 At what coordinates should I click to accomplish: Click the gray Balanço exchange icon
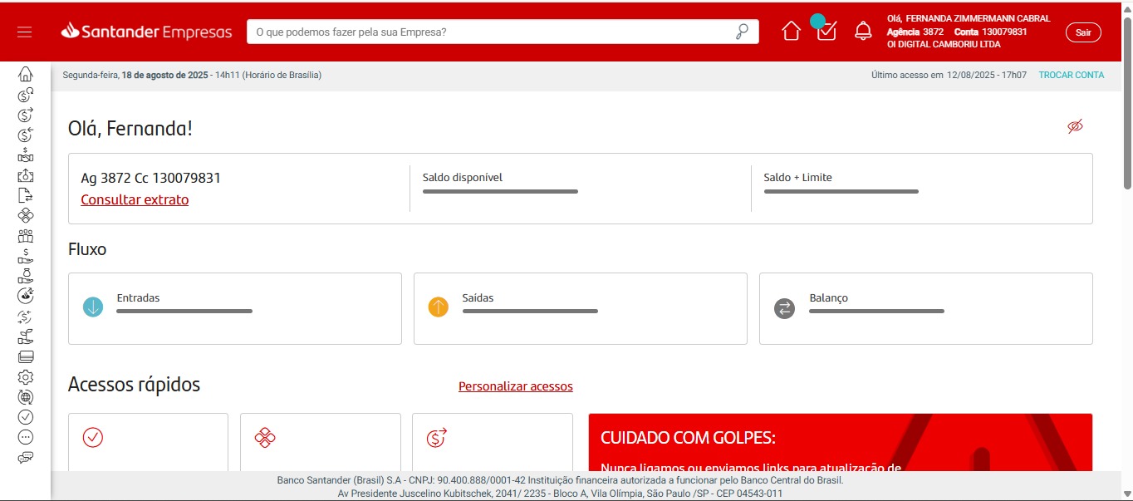coord(784,308)
